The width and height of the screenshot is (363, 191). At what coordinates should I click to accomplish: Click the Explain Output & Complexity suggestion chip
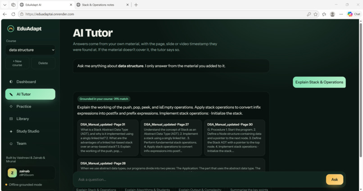coord(200,189)
